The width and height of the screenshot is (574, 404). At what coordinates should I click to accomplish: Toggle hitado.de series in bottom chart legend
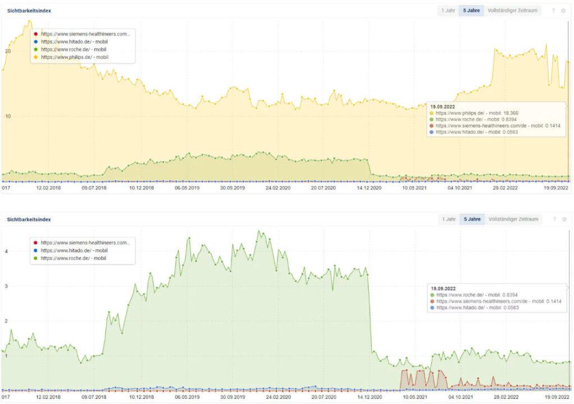pyautogui.click(x=73, y=250)
